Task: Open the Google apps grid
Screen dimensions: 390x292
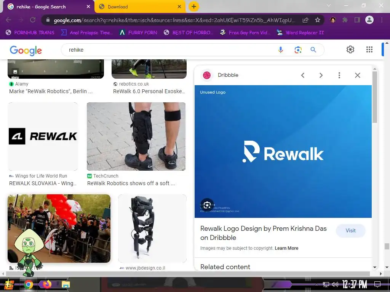Action: (369, 50)
